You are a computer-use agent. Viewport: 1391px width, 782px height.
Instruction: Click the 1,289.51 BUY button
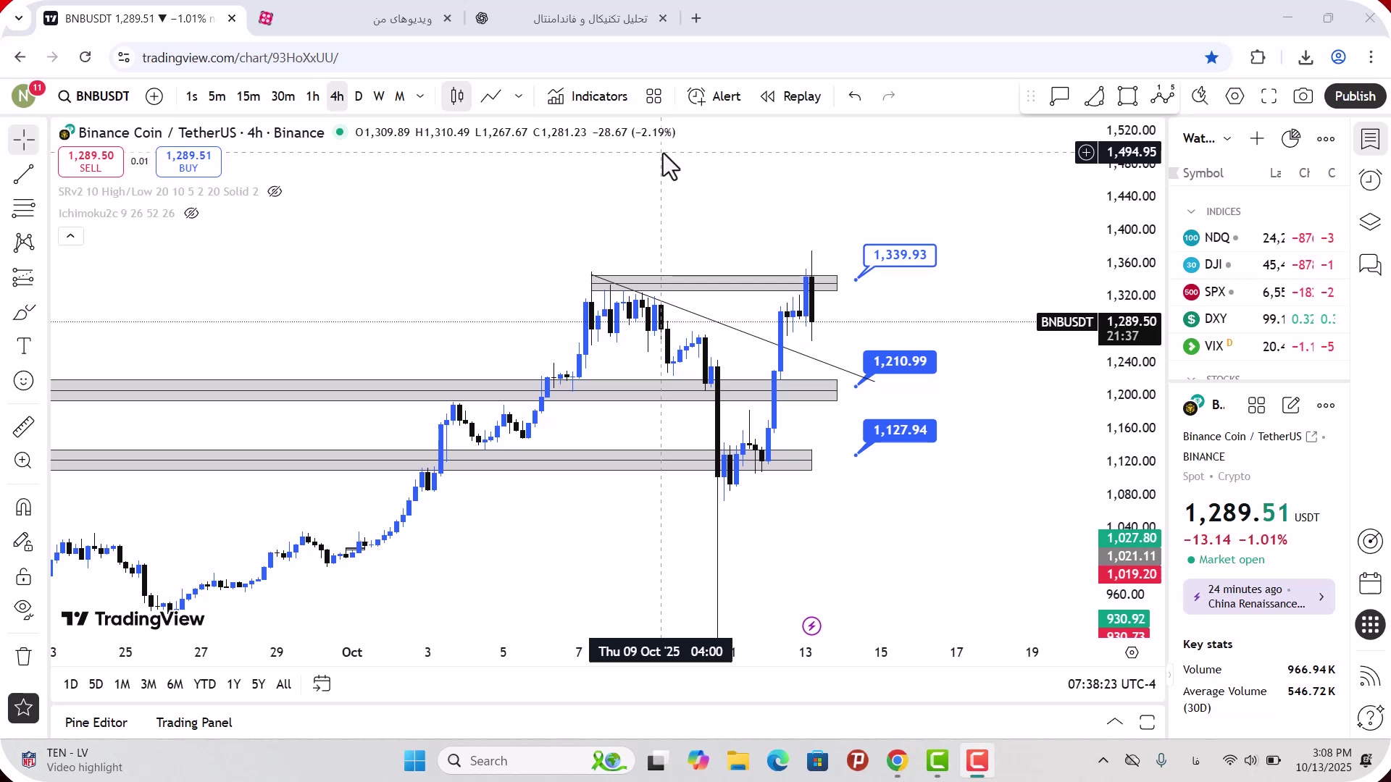tap(188, 161)
